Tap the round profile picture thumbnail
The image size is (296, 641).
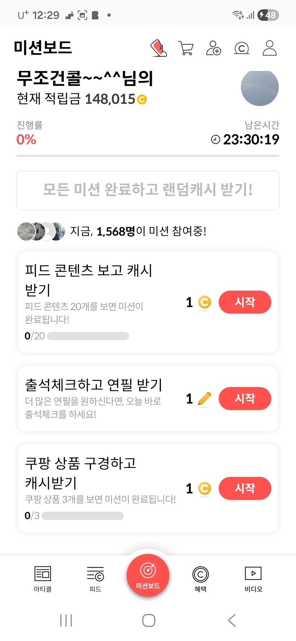coord(260,88)
